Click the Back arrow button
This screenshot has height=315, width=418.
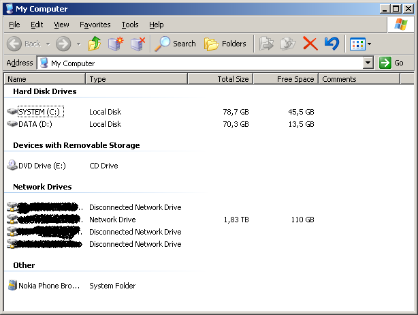[14, 44]
